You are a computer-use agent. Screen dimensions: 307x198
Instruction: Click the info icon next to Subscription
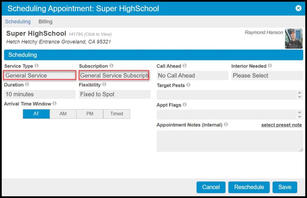pyautogui.click(x=111, y=66)
